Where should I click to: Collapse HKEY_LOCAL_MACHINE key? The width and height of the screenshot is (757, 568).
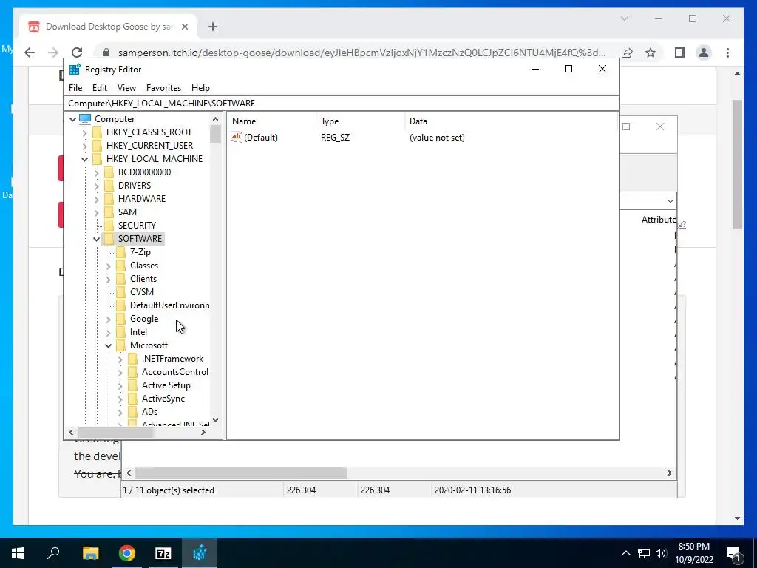pyautogui.click(x=84, y=159)
